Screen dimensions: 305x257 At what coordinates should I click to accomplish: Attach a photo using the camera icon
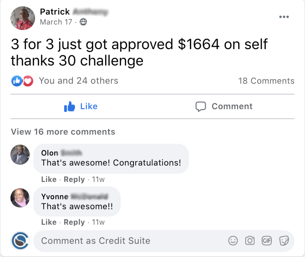coord(250,241)
